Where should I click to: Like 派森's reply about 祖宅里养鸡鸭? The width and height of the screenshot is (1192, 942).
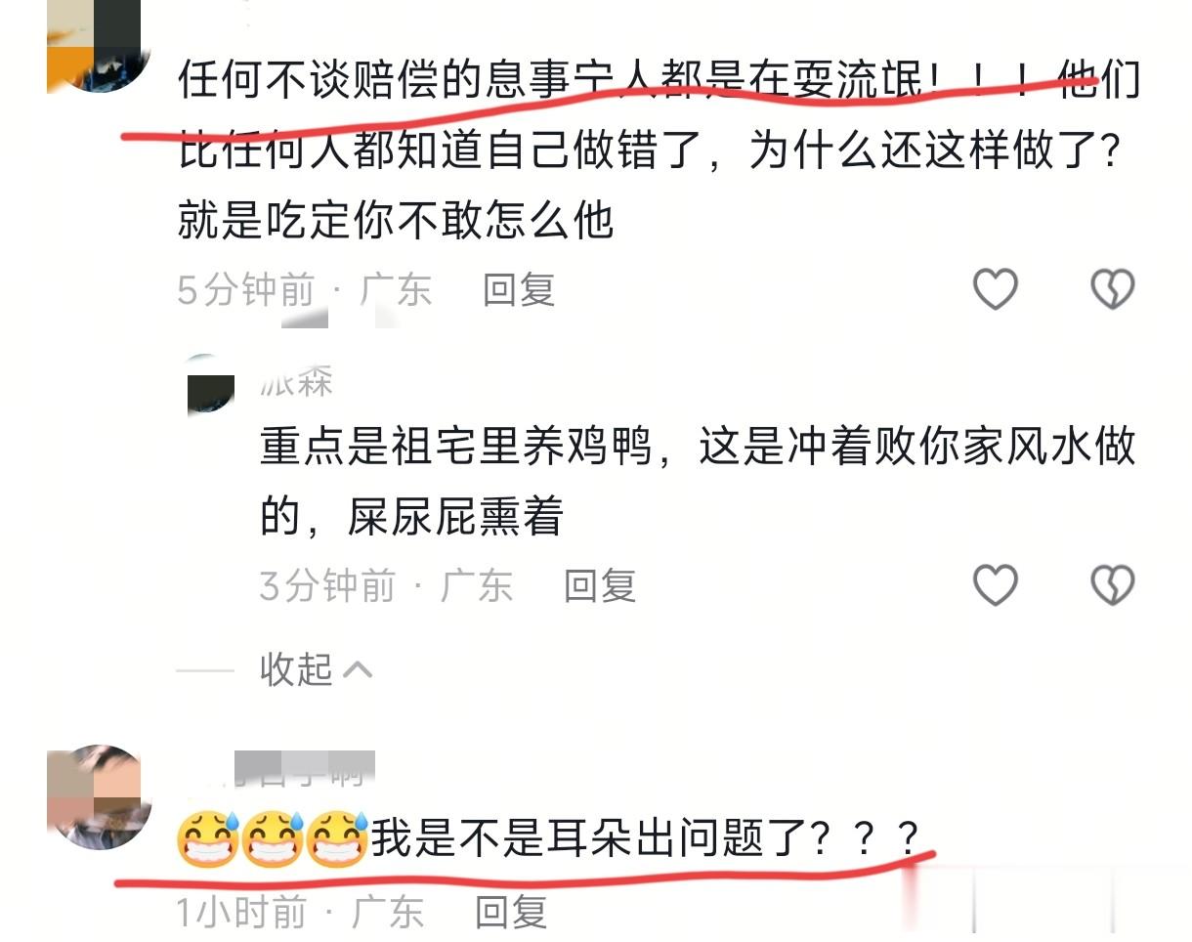[x=996, y=585]
